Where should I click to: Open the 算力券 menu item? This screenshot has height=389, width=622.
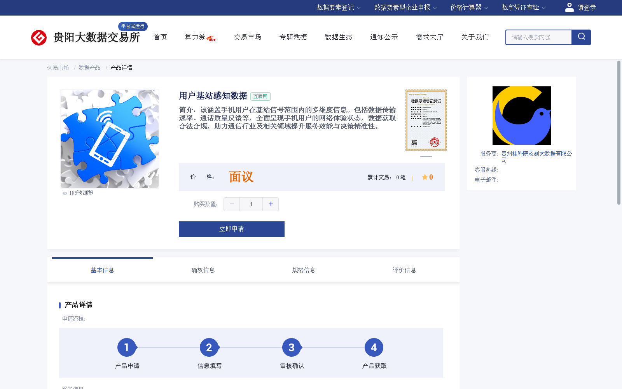(x=195, y=37)
